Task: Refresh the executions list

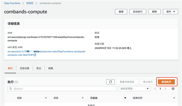Action: click(110, 82)
